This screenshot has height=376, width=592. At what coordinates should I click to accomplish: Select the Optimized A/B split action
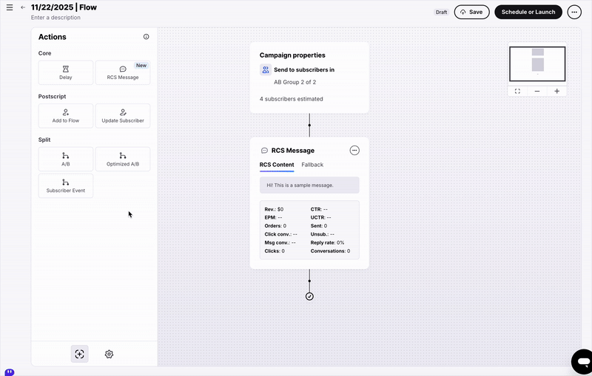tap(123, 159)
